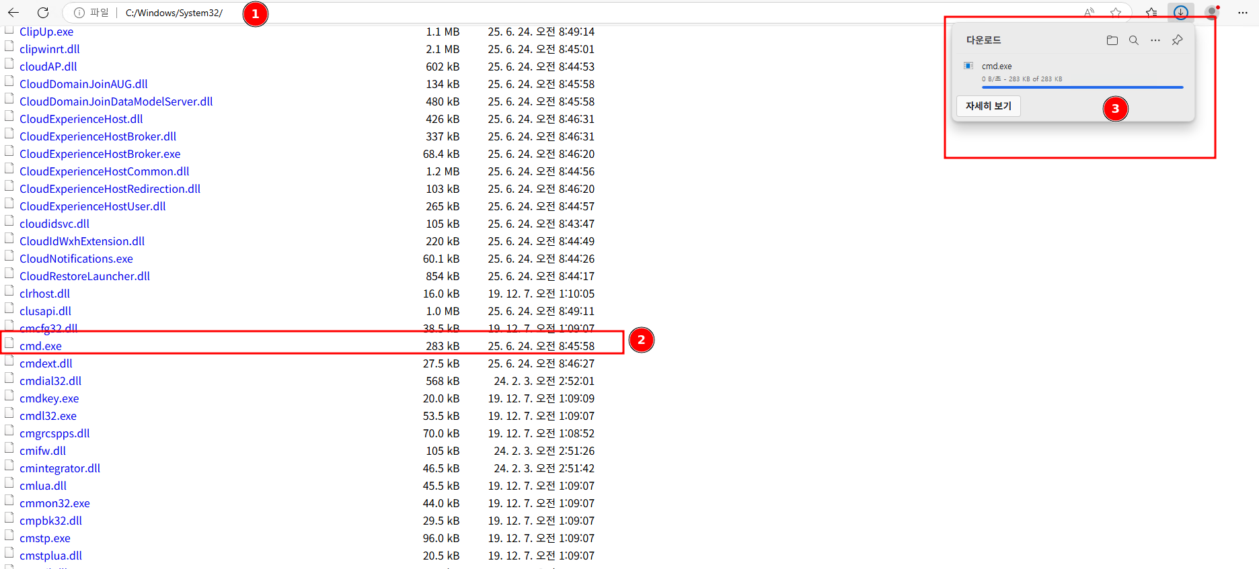Open more options in the Downloads panel
The height and width of the screenshot is (569, 1259).
pyautogui.click(x=1155, y=40)
